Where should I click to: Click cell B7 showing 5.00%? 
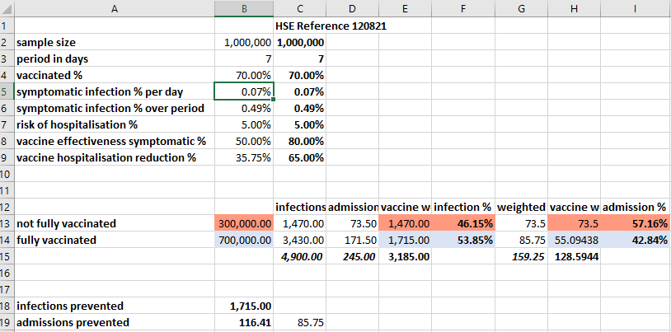244,124
